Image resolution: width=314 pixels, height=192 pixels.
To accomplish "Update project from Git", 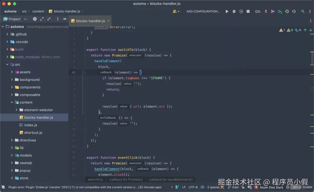I will point(266,12).
